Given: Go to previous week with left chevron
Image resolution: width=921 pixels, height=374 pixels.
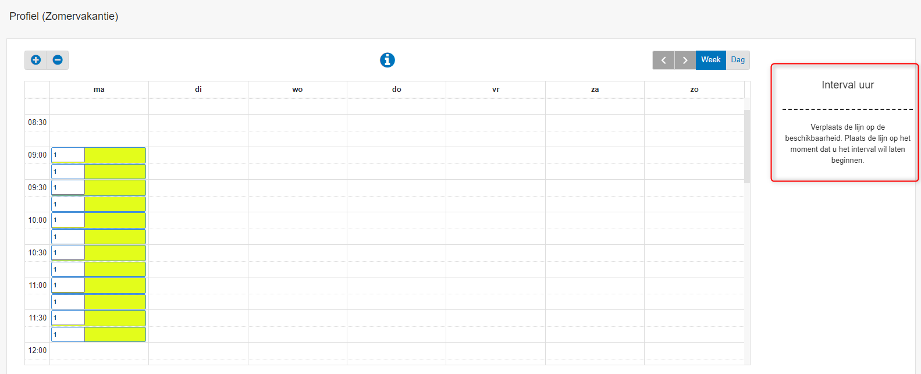Looking at the screenshot, I should tap(663, 60).
